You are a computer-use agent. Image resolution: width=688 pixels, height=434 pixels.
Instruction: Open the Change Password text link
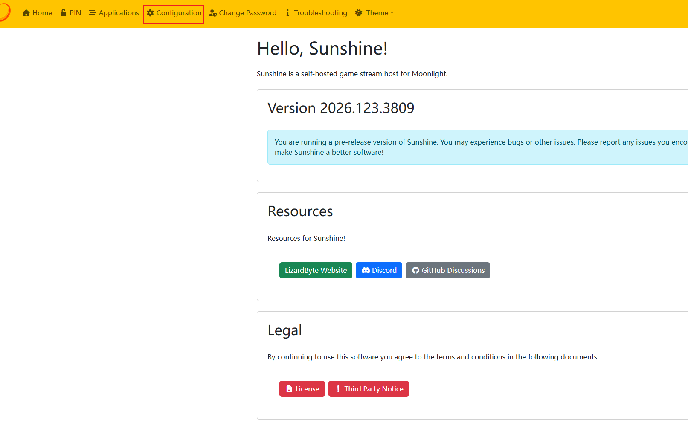coord(247,13)
